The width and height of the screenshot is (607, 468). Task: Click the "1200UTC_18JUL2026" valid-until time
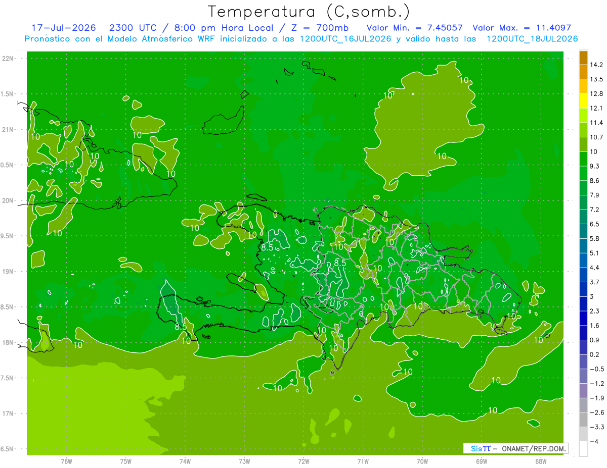(532, 39)
